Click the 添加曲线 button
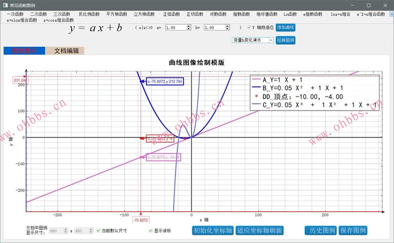Screen dimensions: 394x243 285,28
